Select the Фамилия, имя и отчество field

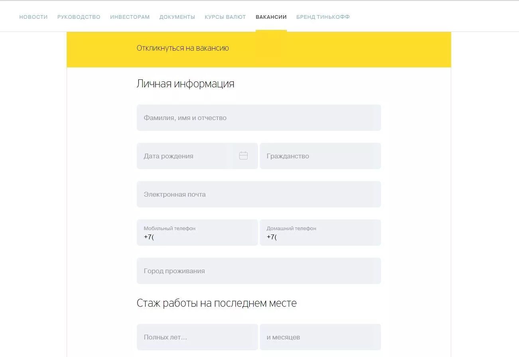pos(259,117)
